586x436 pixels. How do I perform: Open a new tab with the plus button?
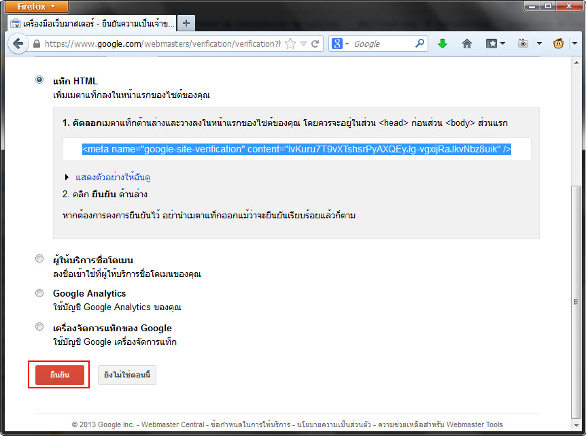pos(186,24)
